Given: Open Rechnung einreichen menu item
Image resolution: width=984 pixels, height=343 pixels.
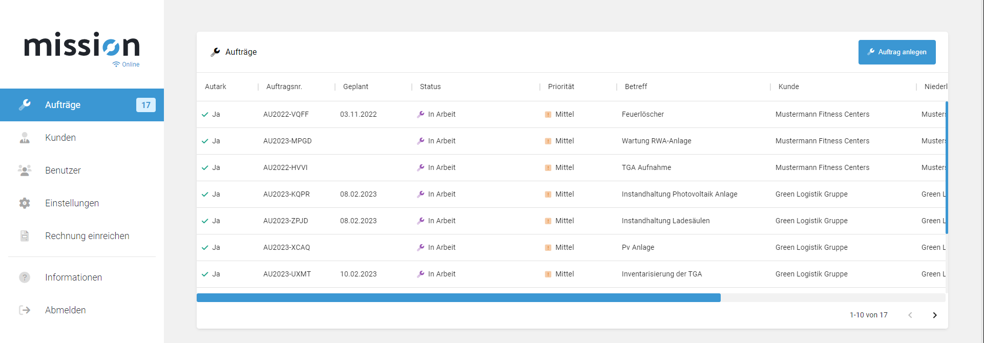Looking at the screenshot, I should click(82, 236).
